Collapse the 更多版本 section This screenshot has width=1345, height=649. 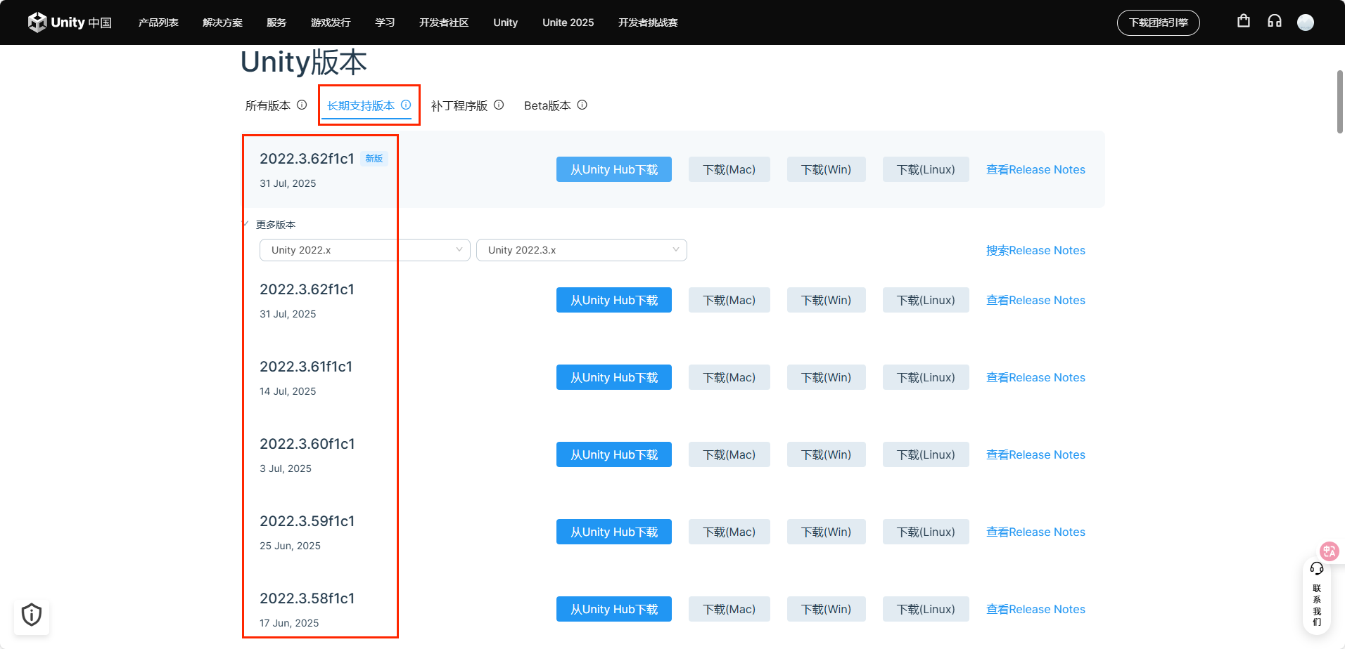274,225
